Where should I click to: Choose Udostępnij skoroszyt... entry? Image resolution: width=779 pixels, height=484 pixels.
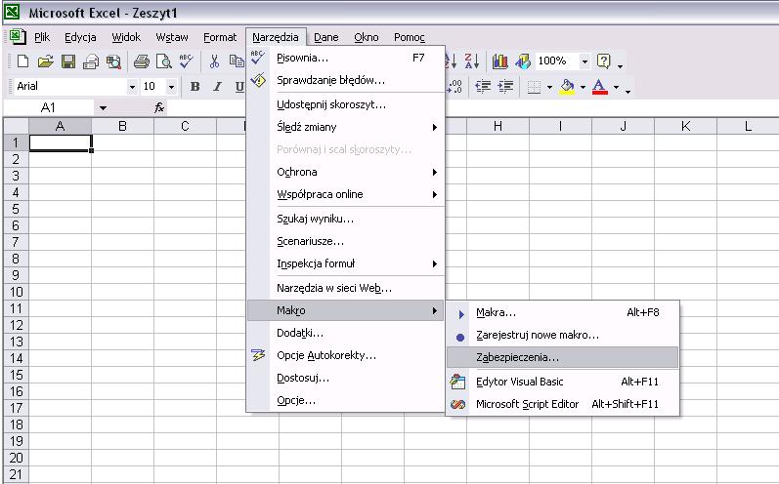[x=346, y=104]
